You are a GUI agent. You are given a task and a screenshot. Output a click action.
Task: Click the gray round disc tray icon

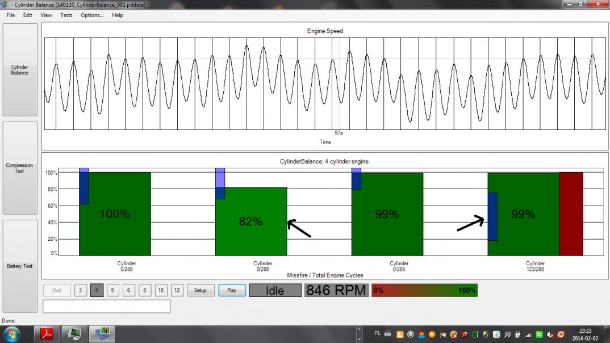point(411,334)
